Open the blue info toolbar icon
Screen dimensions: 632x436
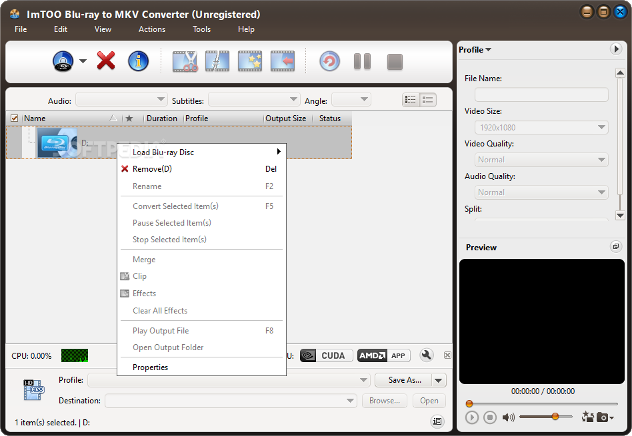click(138, 61)
